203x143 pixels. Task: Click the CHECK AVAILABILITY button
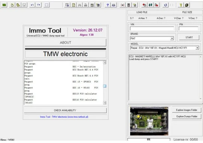click(65, 110)
